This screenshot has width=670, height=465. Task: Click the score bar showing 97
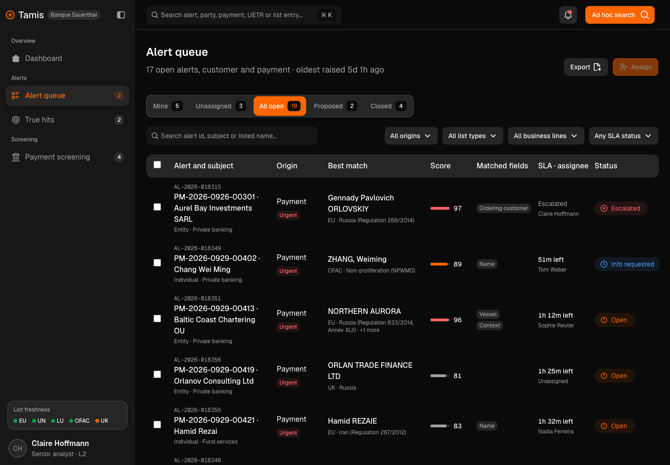pos(440,208)
